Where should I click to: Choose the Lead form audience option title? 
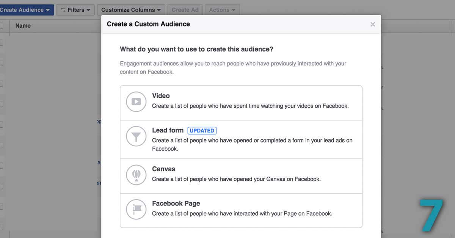(168, 130)
